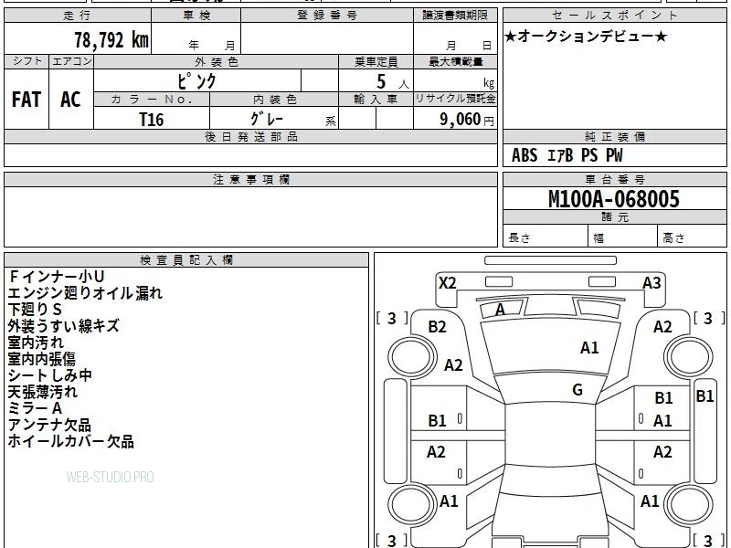The width and height of the screenshot is (731, 548).
Task: Click the A3 damage mark on the diagram
Action: click(x=652, y=283)
